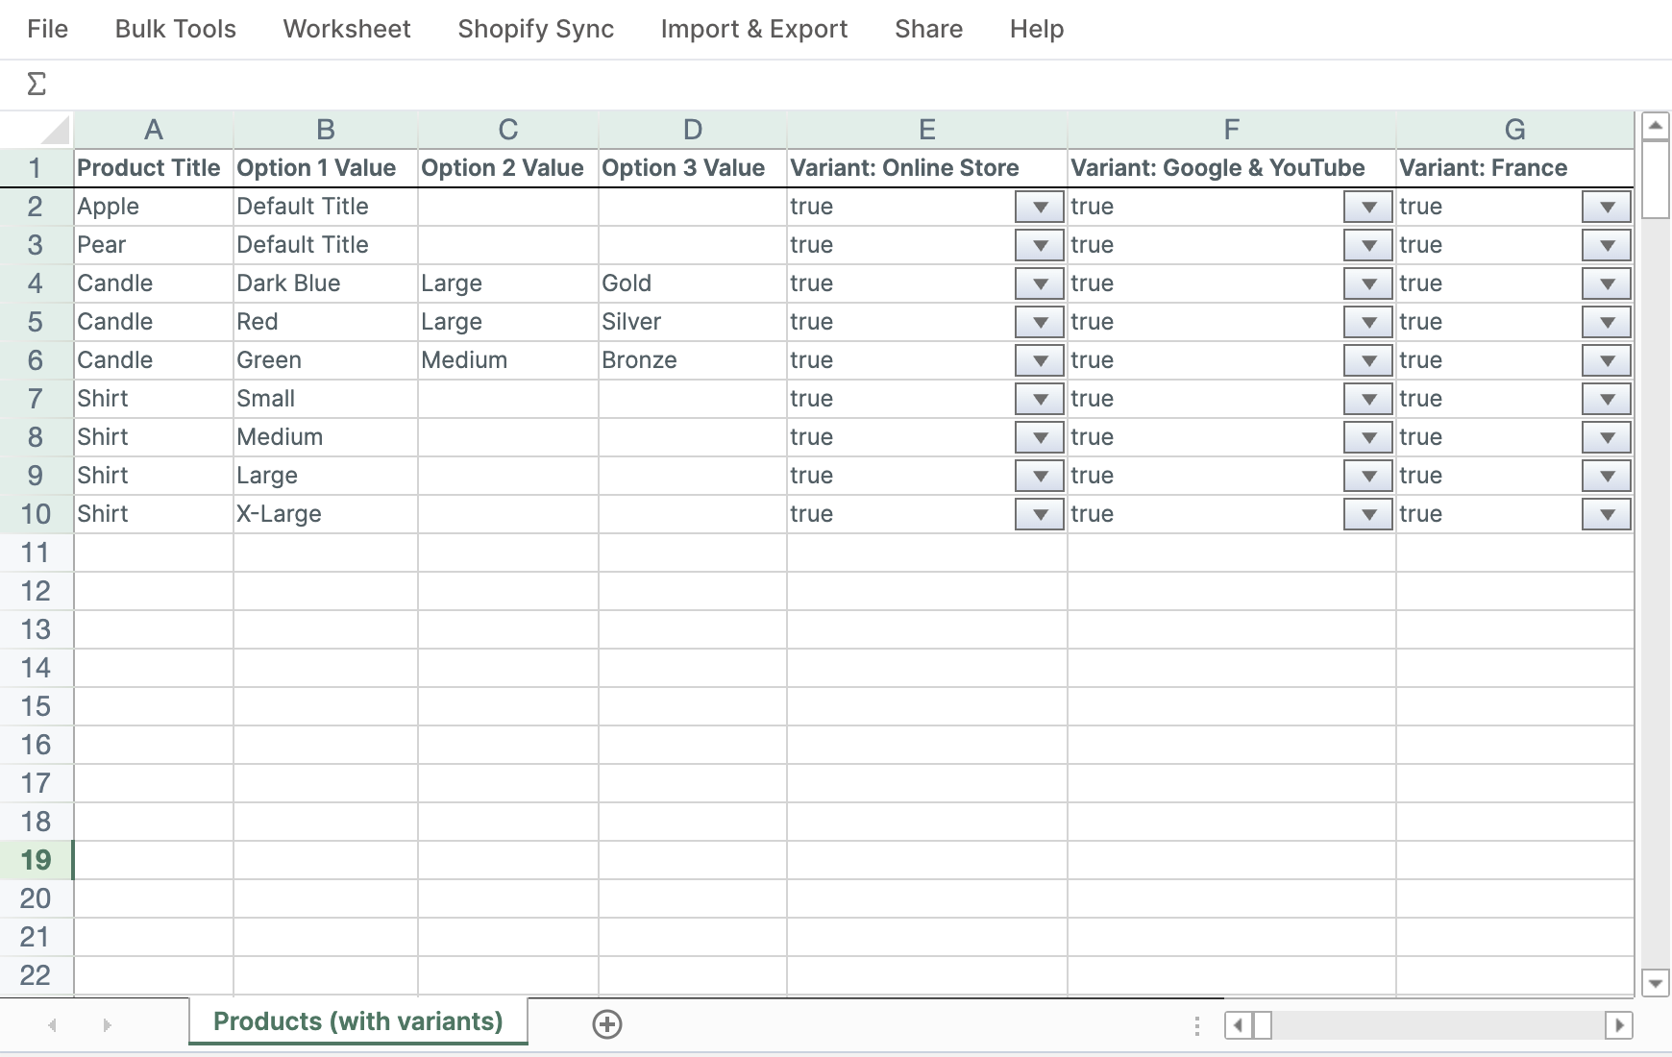1672x1057 pixels.
Task: Open the Help menu
Action: click(x=1037, y=29)
